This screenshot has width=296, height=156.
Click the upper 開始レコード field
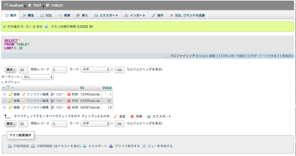tap(59, 70)
